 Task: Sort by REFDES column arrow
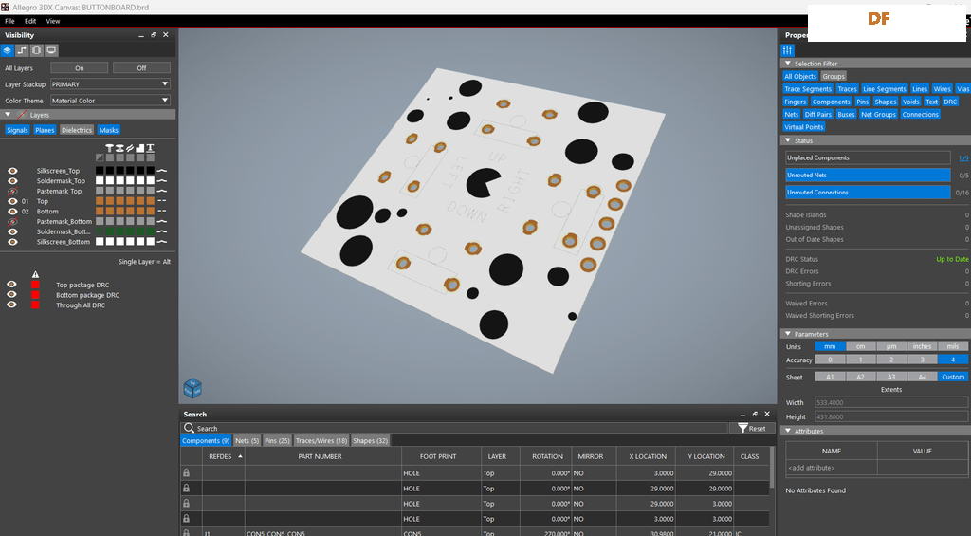240,456
